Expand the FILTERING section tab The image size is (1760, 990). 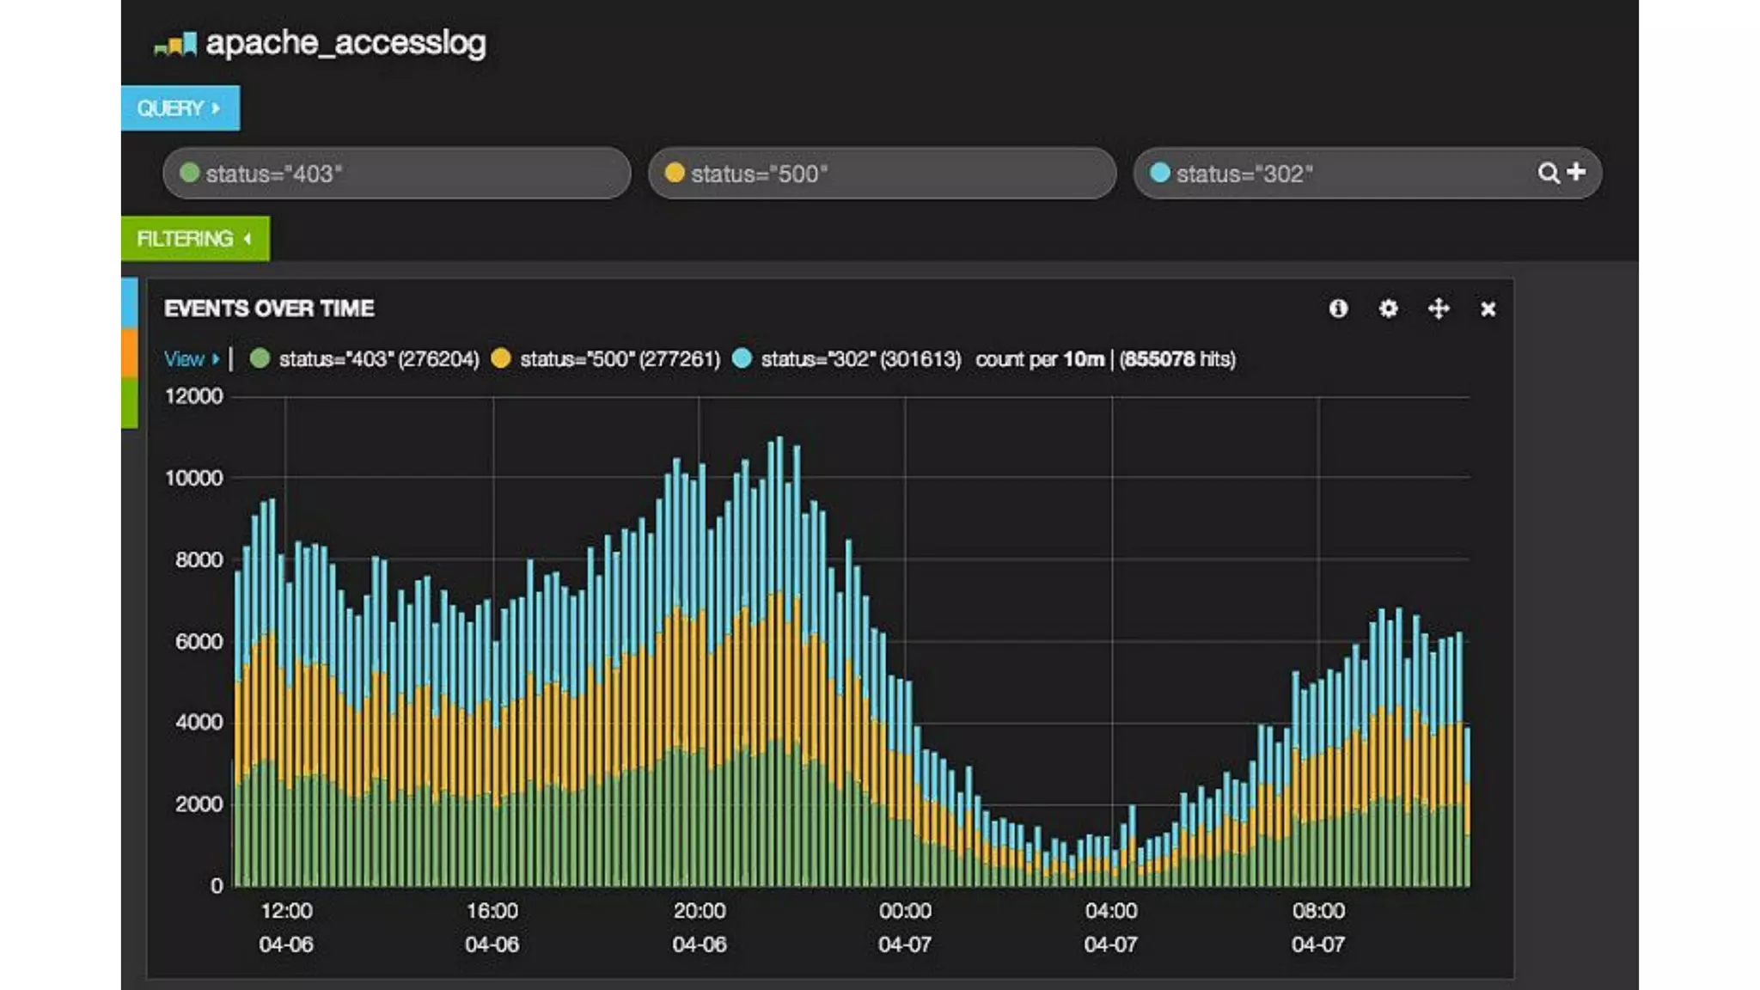point(194,238)
